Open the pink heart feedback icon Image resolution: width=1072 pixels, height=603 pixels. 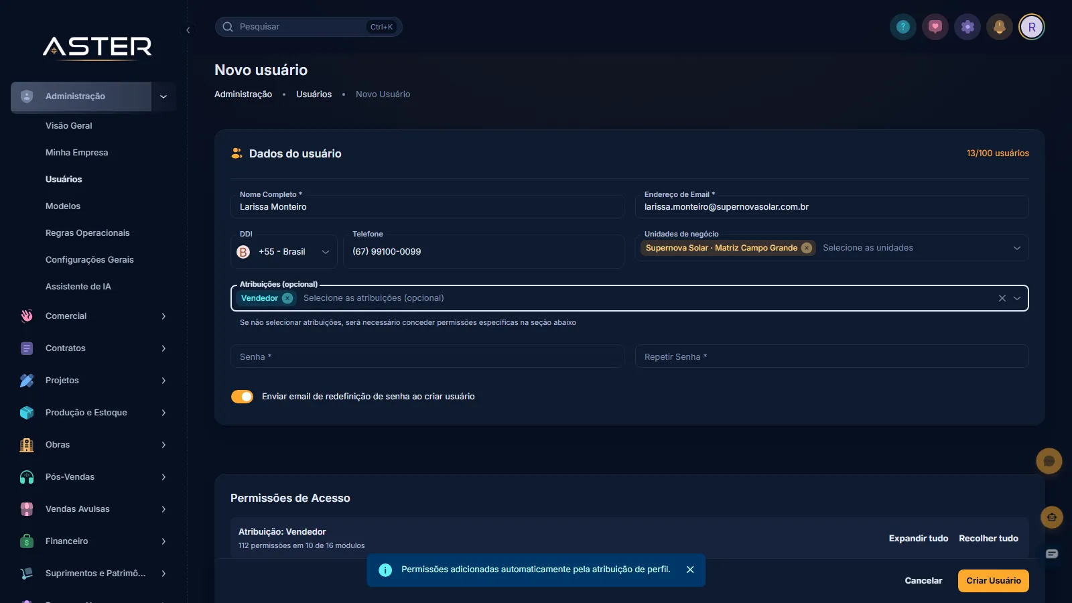[935, 27]
